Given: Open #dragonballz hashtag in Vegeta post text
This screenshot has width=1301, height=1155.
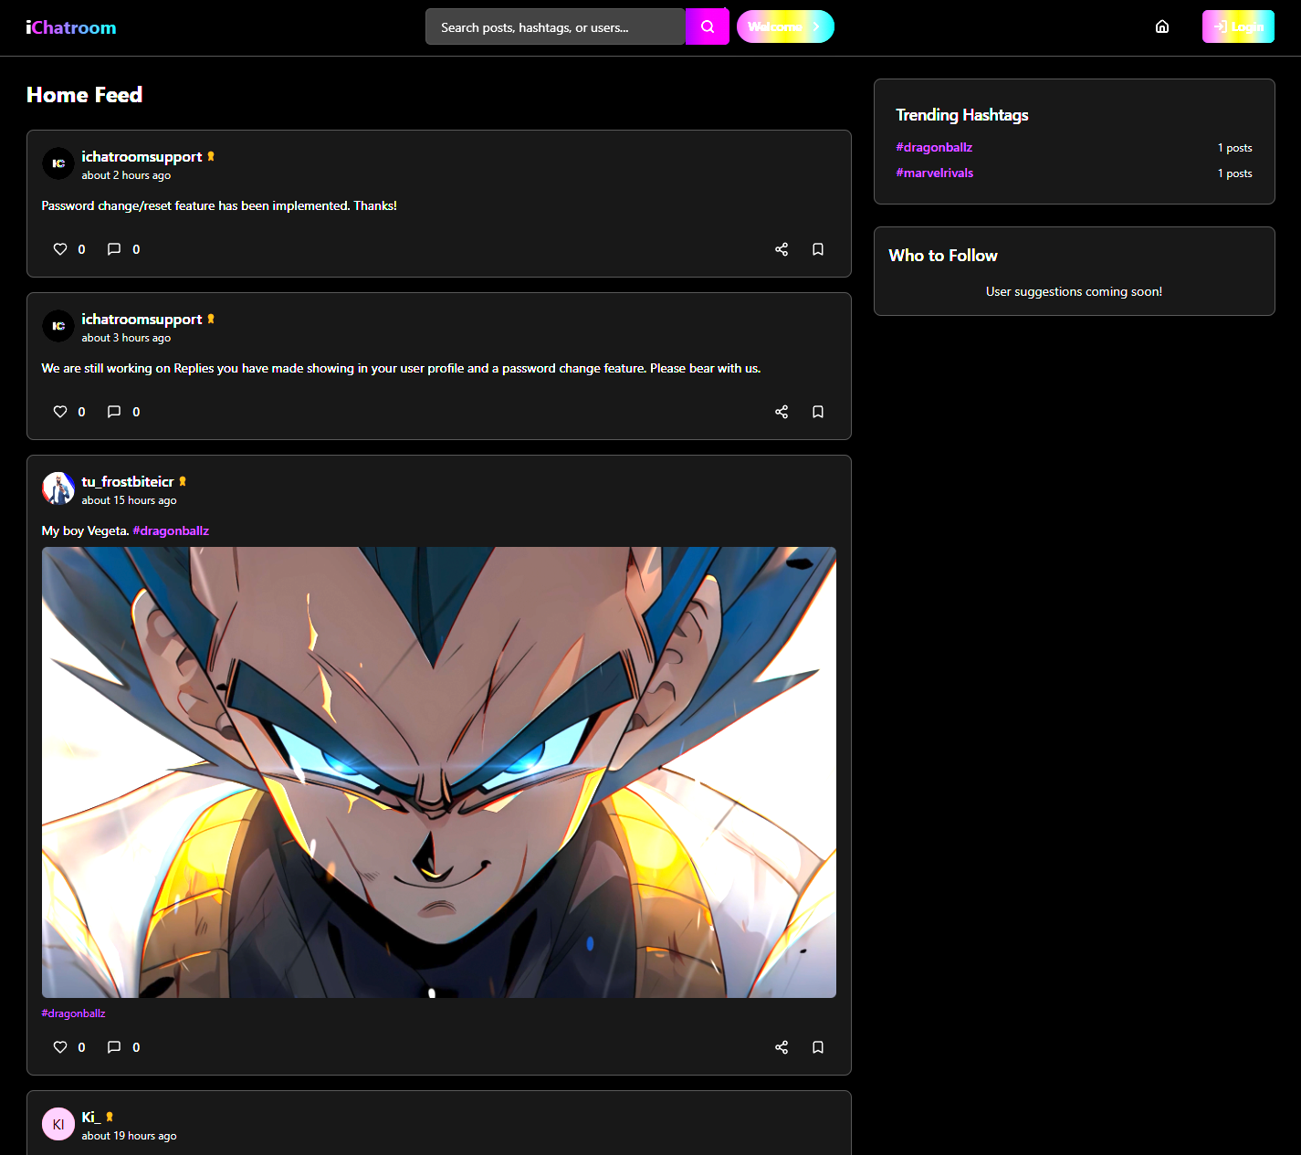Looking at the screenshot, I should pos(171,530).
